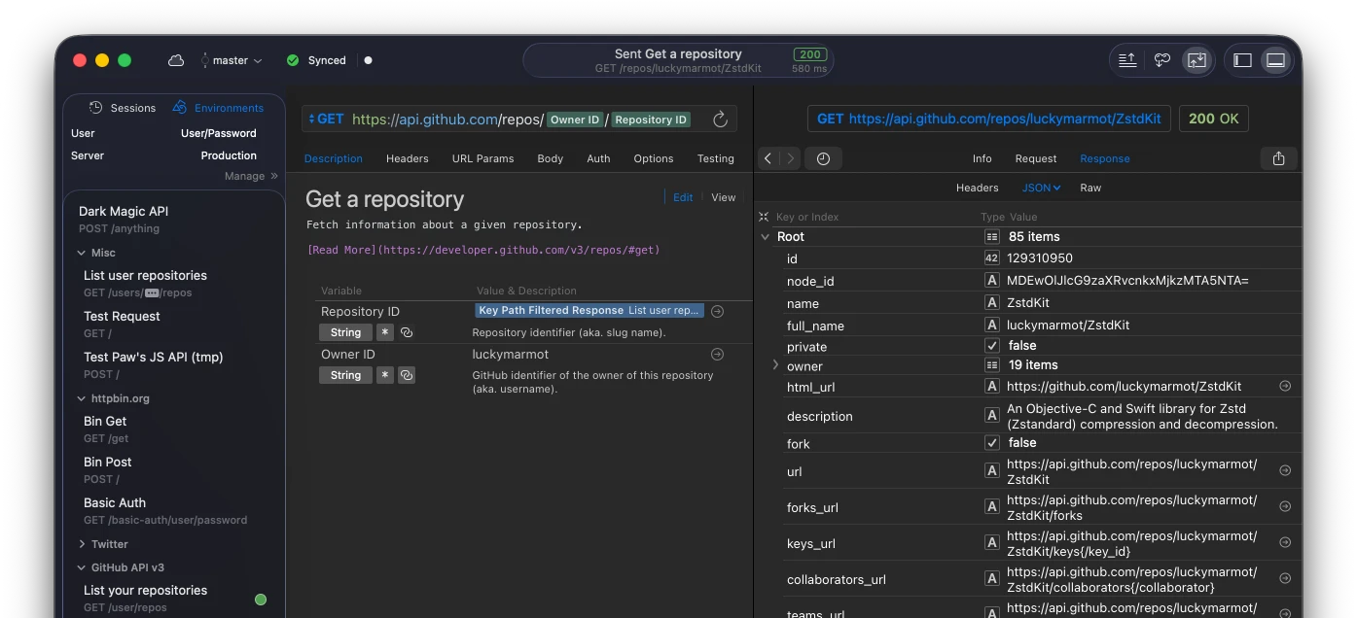Go forward with the next response arrow

click(790, 158)
